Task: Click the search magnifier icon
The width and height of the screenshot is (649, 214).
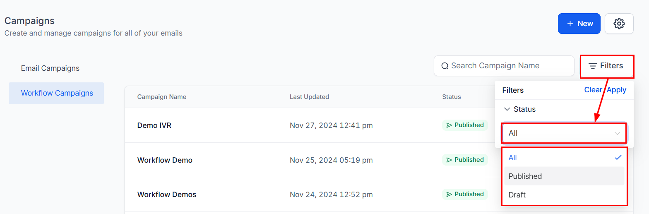Action: 445,66
